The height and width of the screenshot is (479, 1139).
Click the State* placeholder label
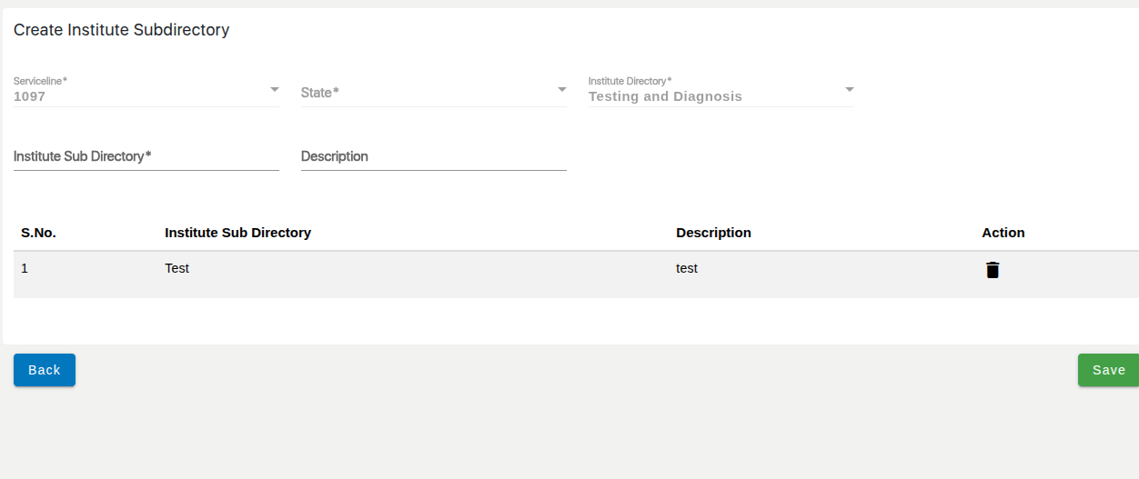pos(319,93)
